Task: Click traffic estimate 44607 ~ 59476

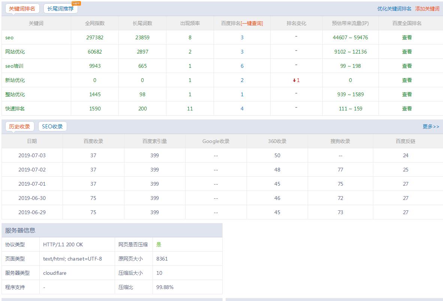Action: click(x=350, y=37)
